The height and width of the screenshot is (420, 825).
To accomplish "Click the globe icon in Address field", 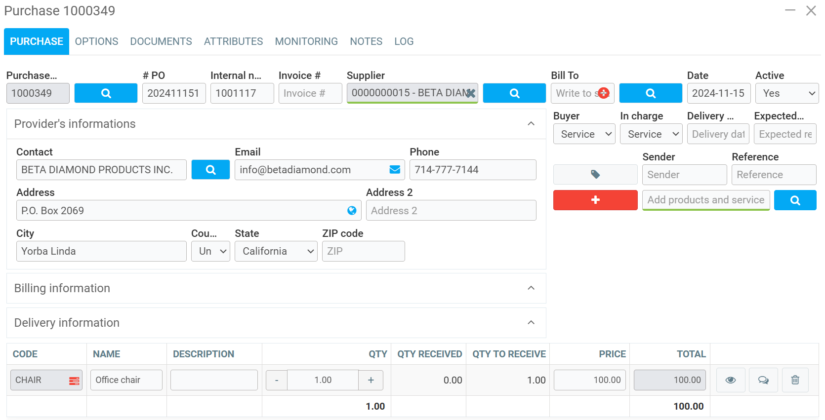I will pos(352,211).
